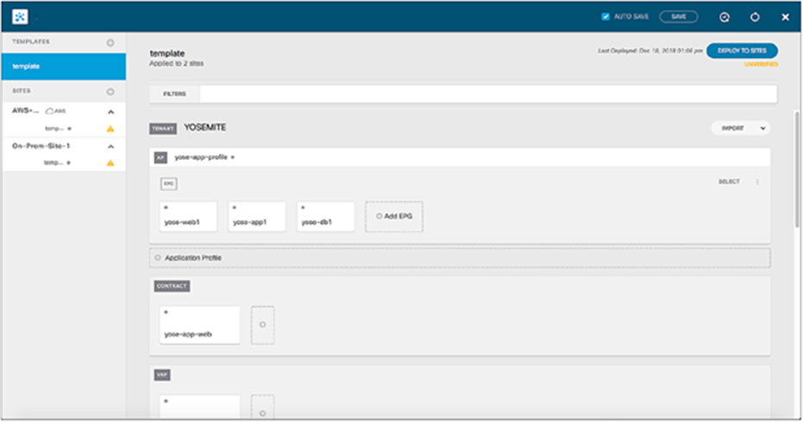Click the Save button

click(x=679, y=16)
